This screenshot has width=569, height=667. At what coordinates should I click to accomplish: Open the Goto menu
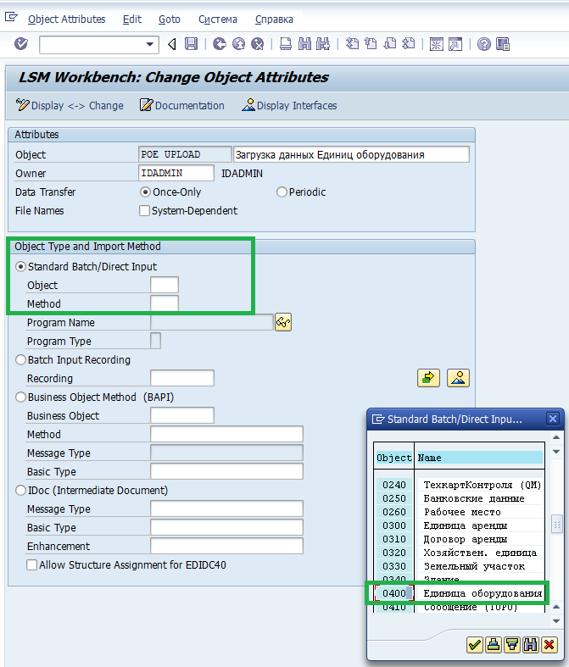(x=170, y=19)
